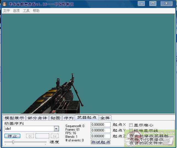
Task: Open the 选项 menu
Action: tap(16, 11)
